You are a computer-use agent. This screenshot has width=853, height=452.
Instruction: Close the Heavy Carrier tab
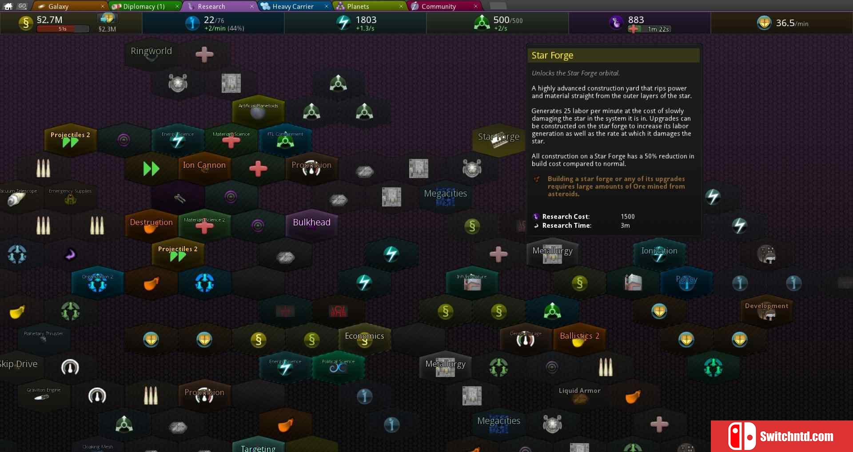[x=326, y=6]
